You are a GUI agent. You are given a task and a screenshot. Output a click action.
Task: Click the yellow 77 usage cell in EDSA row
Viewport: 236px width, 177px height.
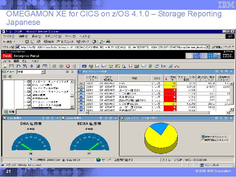coord(170,87)
